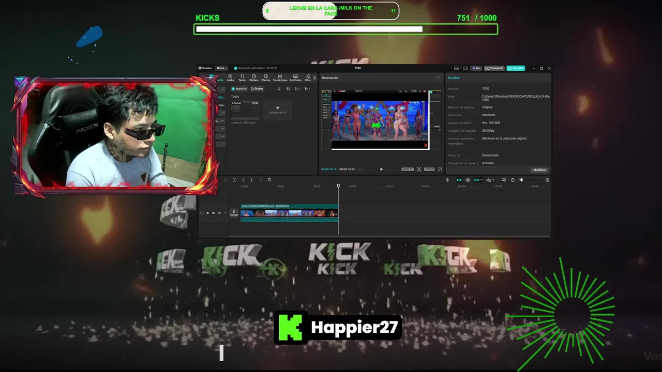
Task: Open the layout selector dropdown in title bar
Action: (458, 68)
